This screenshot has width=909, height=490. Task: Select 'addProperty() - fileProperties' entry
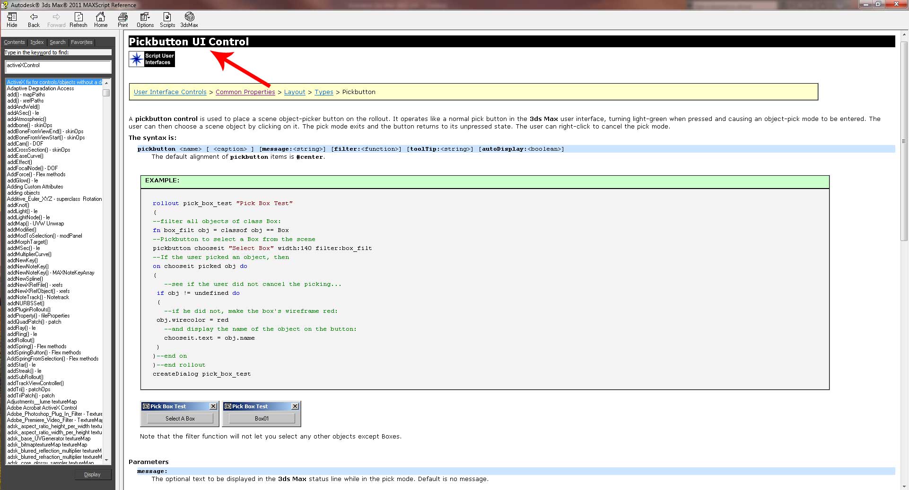[38, 316]
